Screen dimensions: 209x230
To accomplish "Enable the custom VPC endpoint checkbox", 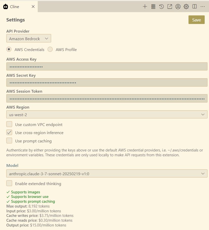I will coord(9,124).
